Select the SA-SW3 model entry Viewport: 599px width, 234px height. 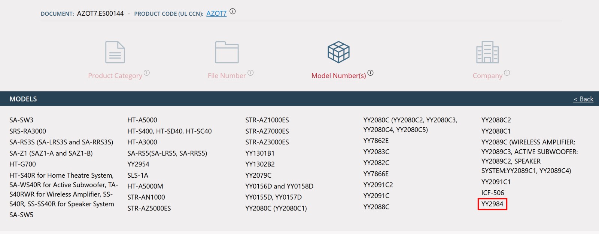pos(21,120)
